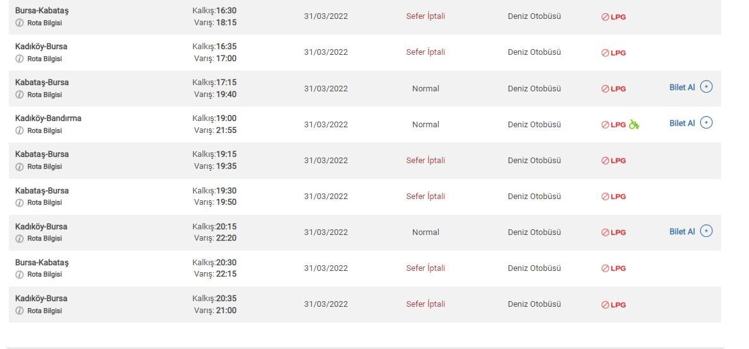Open Rota Bilgisi for Kabataş-Bursa 19:30

coord(44,203)
